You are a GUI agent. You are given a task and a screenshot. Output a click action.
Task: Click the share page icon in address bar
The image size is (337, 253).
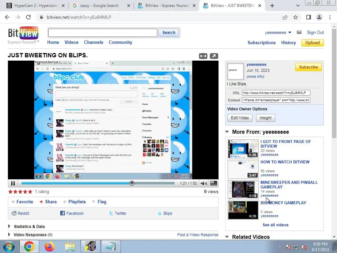[285, 17]
